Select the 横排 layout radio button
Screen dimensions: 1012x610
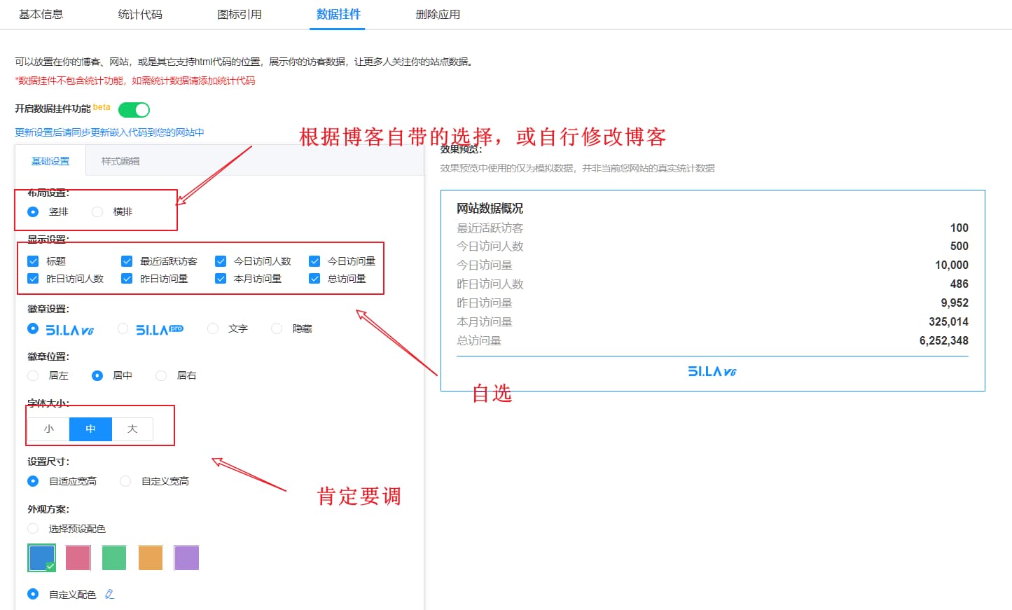tap(97, 212)
